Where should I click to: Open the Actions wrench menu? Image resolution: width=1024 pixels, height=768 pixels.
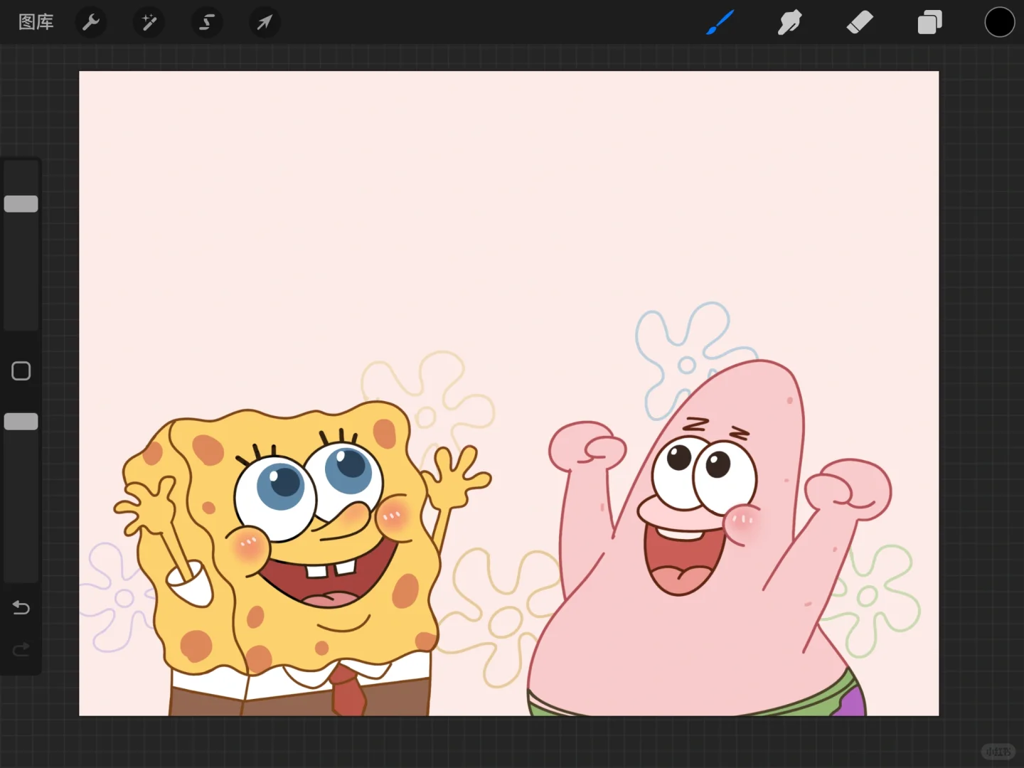click(x=91, y=23)
